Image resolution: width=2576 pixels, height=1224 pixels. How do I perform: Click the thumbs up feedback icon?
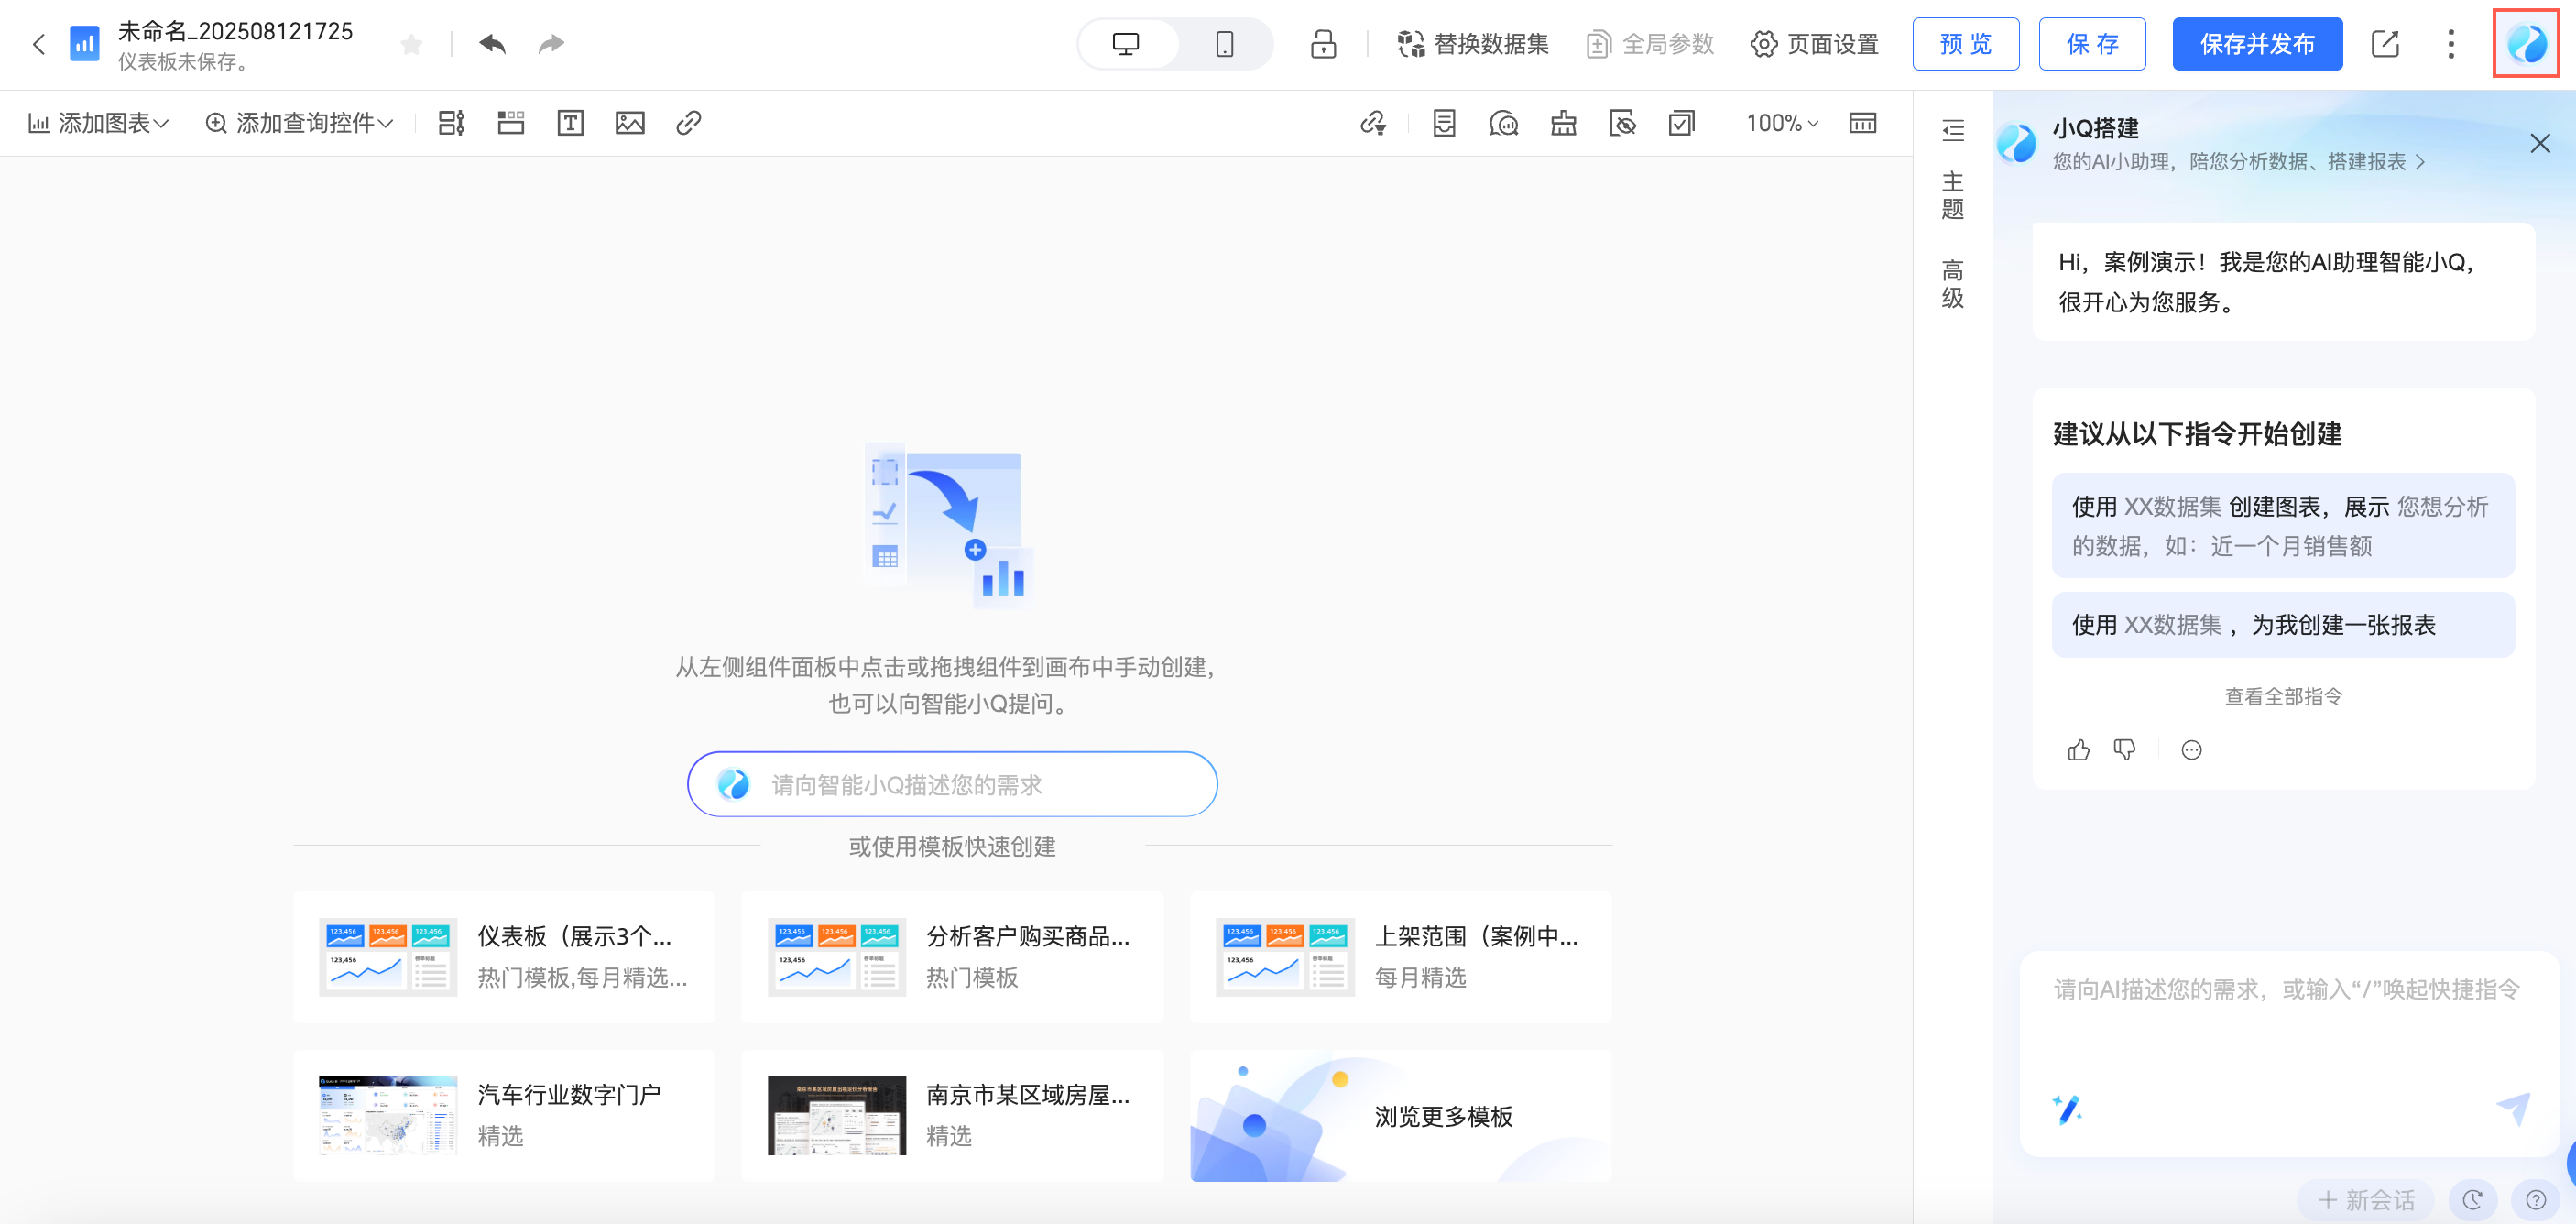[2079, 750]
